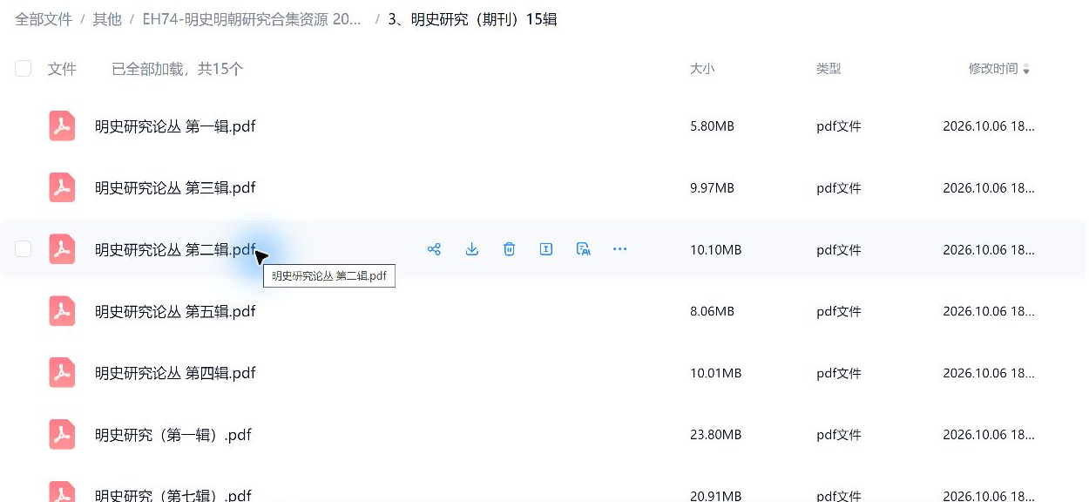Click PDF icon of 明史研究论丛 第一辑.pdf

click(61, 126)
